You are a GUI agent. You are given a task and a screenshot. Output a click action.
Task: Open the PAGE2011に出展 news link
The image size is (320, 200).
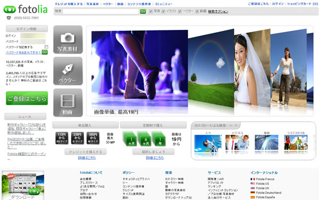[x=27, y=143]
